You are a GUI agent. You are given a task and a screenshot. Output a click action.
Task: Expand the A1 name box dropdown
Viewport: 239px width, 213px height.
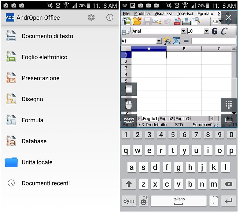click(x=159, y=41)
